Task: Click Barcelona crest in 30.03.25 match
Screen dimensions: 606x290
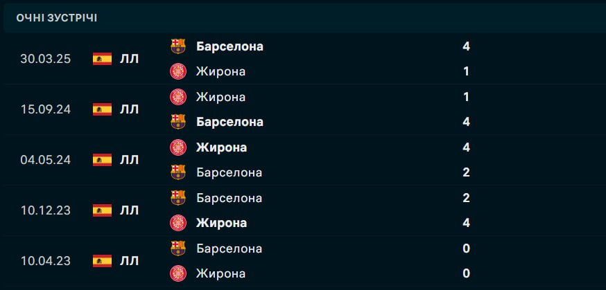Action: [178, 46]
